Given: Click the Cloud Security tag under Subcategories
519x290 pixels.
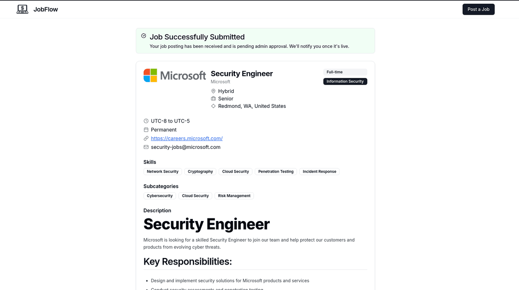Looking at the screenshot, I should [x=195, y=195].
